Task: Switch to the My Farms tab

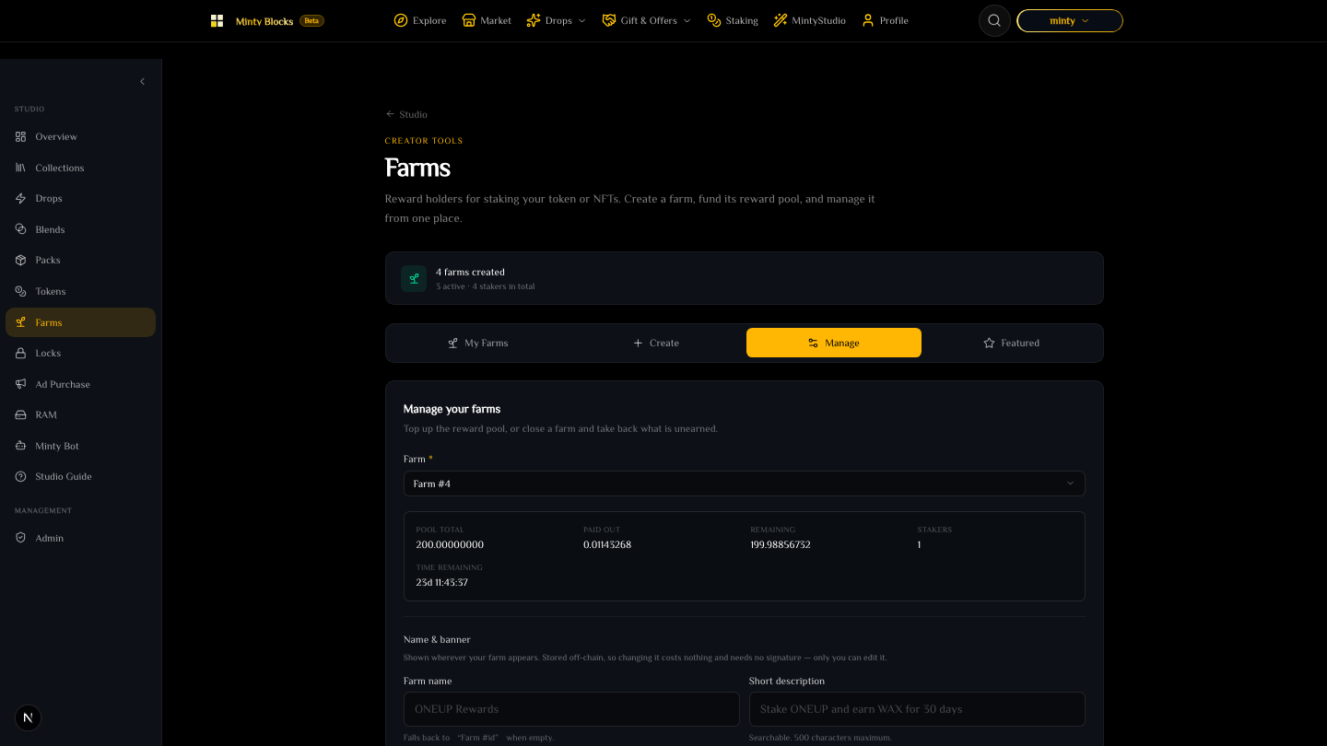Action: [x=477, y=343]
